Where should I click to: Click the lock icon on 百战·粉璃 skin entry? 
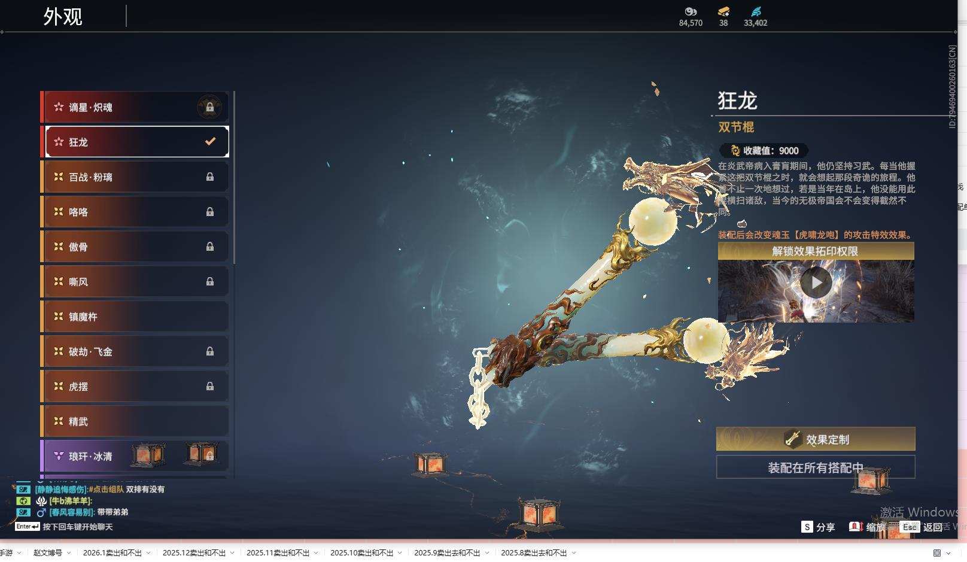point(210,177)
